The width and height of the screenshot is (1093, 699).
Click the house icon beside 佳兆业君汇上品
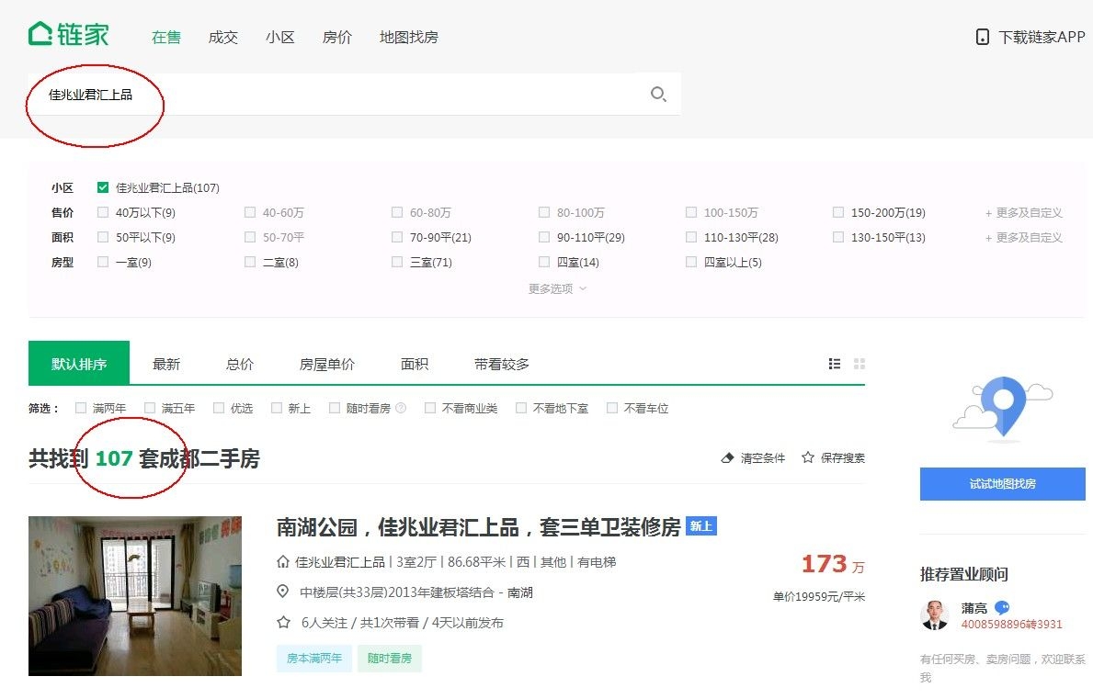(x=283, y=561)
